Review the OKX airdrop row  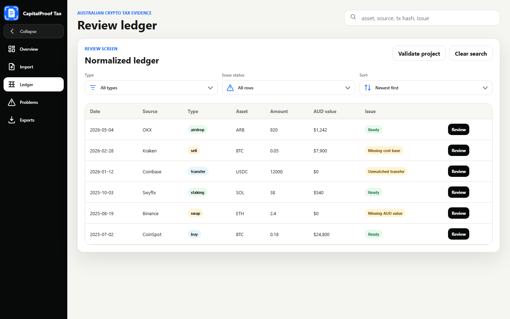[458, 129]
